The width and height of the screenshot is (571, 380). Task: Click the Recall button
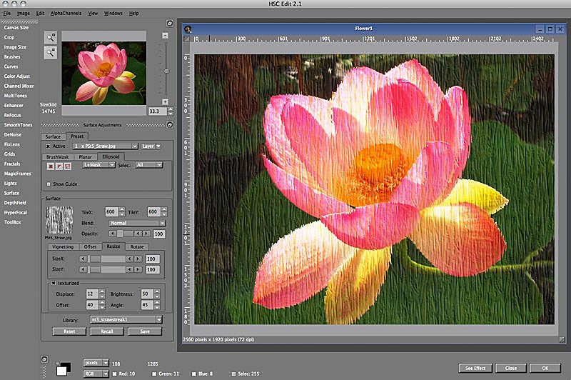(107, 331)
